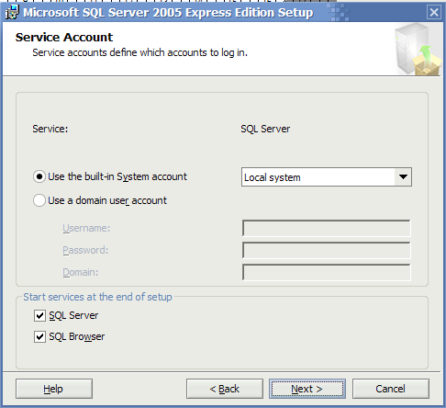The width and height of the screenshot is (446, 408).
Task: Click the Username input field
Action: [327, 228]
